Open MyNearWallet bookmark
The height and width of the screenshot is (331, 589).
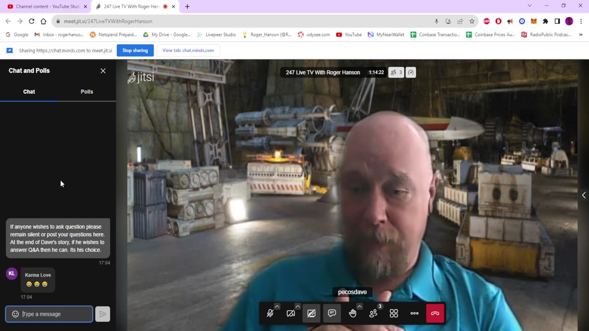tap(386, 34)
